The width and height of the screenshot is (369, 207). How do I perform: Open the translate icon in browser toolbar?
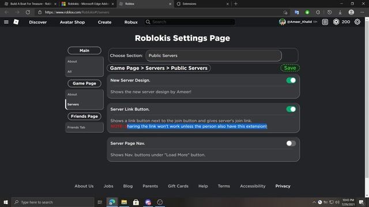(x=296, y=12)
